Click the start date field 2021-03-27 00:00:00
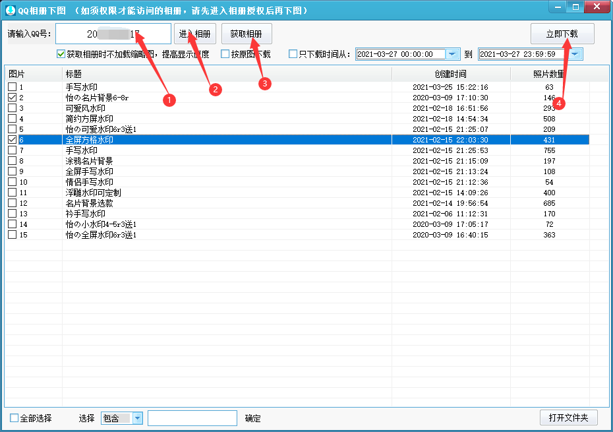The height and width of the screenshot is (432, 613). [401, 54]
